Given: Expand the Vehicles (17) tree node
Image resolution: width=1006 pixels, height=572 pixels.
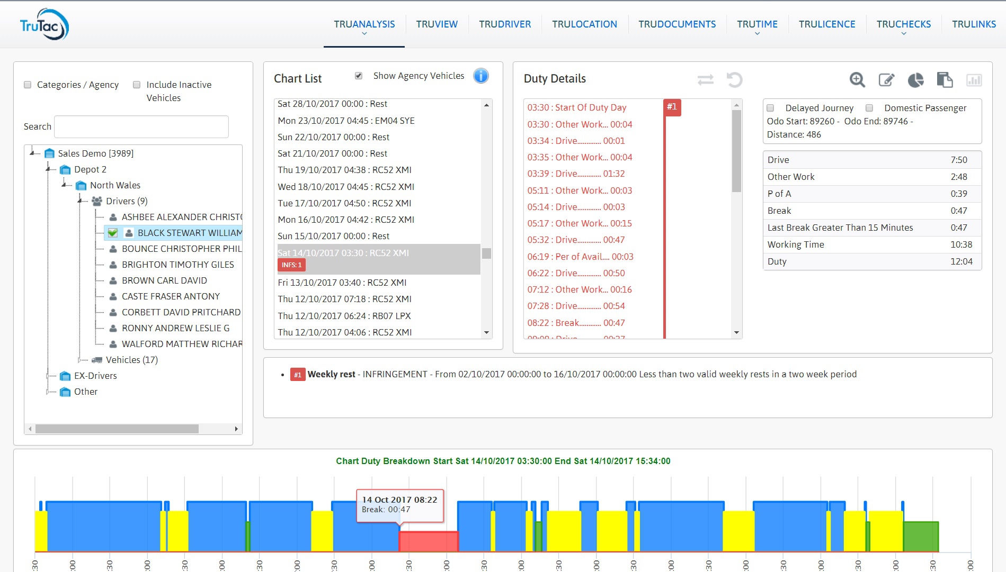Looking at the screenshot, I should [x=81, y=360].
